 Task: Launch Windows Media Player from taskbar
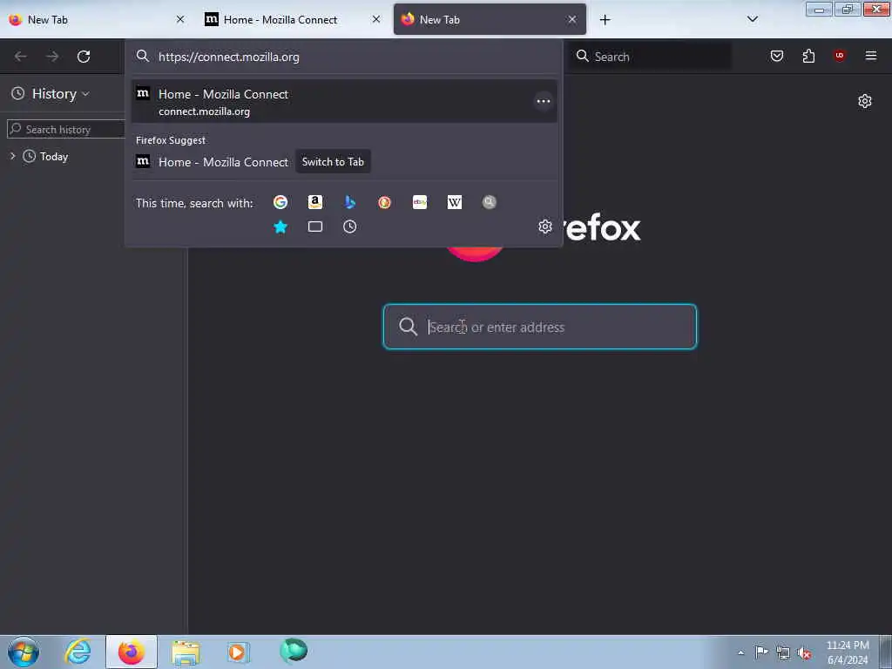click(x=238, y=652)
